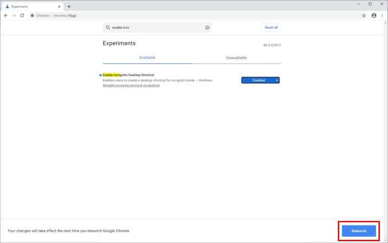Open the #enable-incognito-shortcut-on-desktop link

(131, 85)
